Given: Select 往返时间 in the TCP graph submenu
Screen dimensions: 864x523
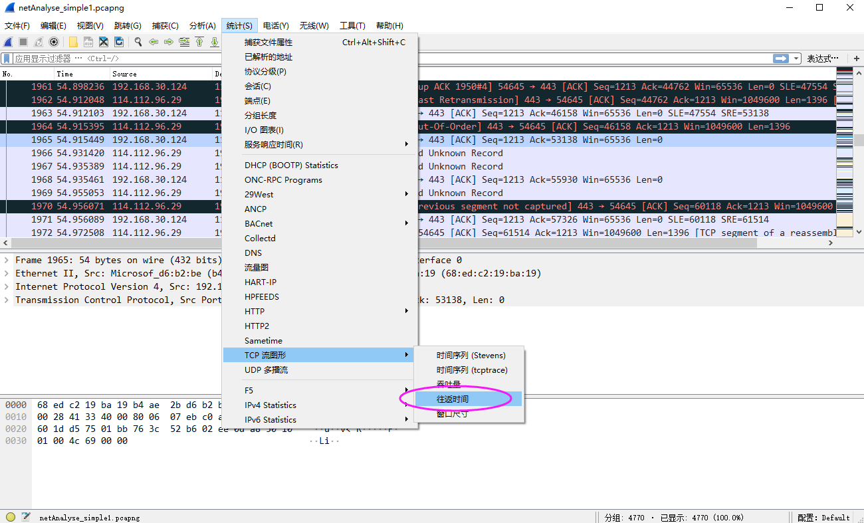Looking at the screenshot, I should [x=469, y=399].
